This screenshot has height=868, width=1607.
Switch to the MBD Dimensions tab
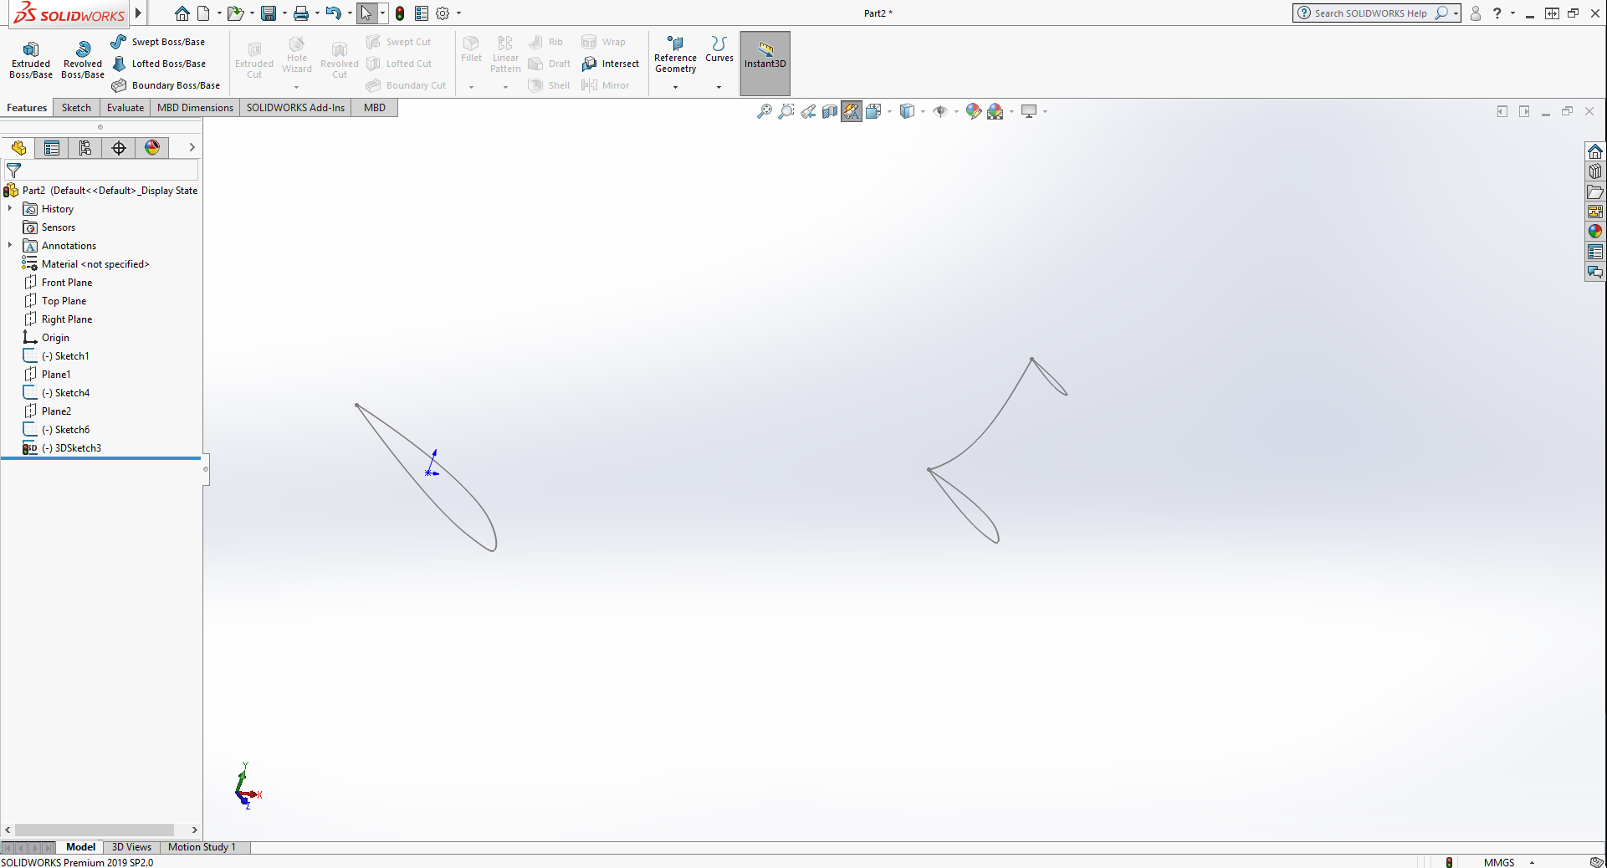(195, 108)
